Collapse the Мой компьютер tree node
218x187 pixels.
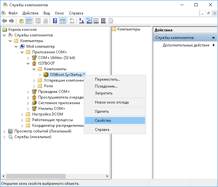click(x=16, y=46)
